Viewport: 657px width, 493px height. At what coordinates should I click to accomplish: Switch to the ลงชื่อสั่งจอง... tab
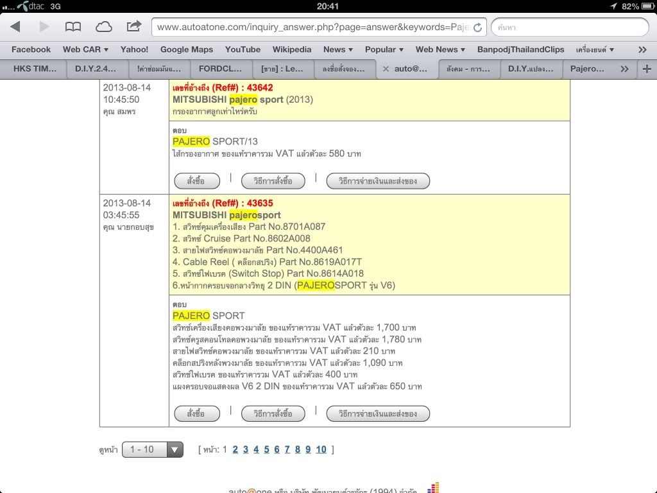tap(344, 69)
